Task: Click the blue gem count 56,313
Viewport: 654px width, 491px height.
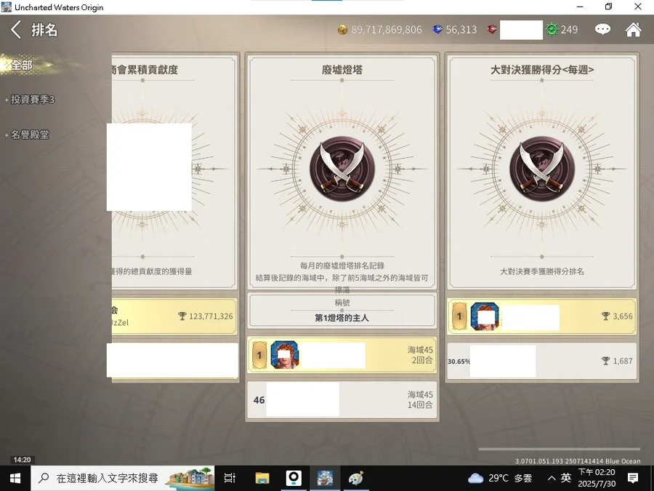Action: click(x=461, y=30)
